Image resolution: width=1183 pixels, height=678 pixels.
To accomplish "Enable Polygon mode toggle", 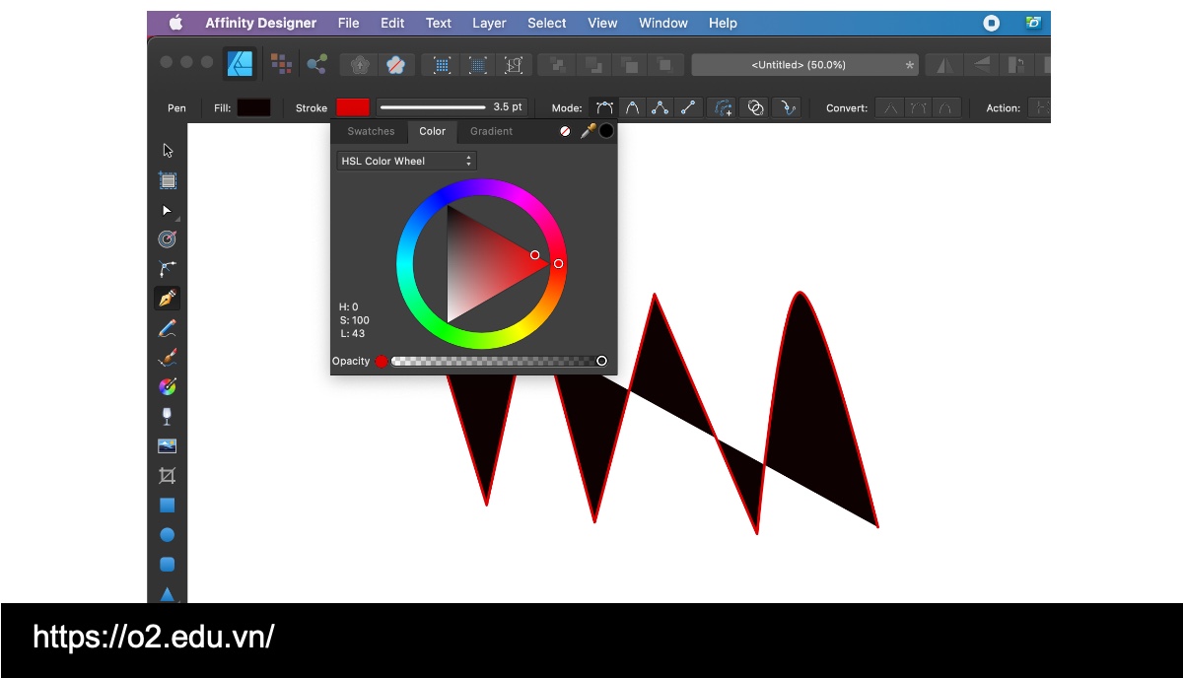I will pos(661,108).
